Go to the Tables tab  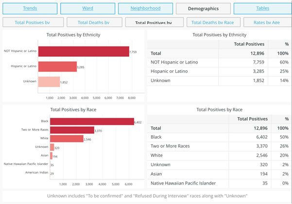(x=262, y=8)
